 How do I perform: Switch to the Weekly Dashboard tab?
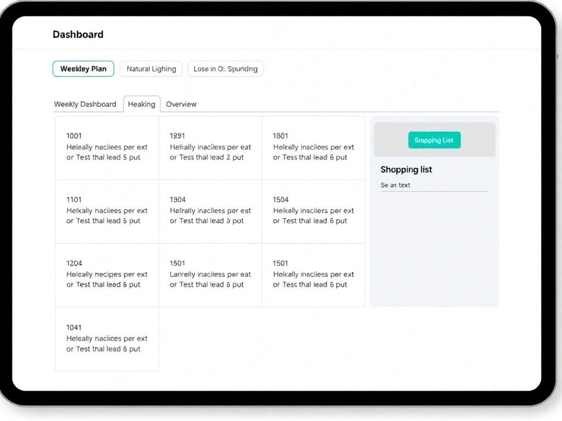pos(85,104)
